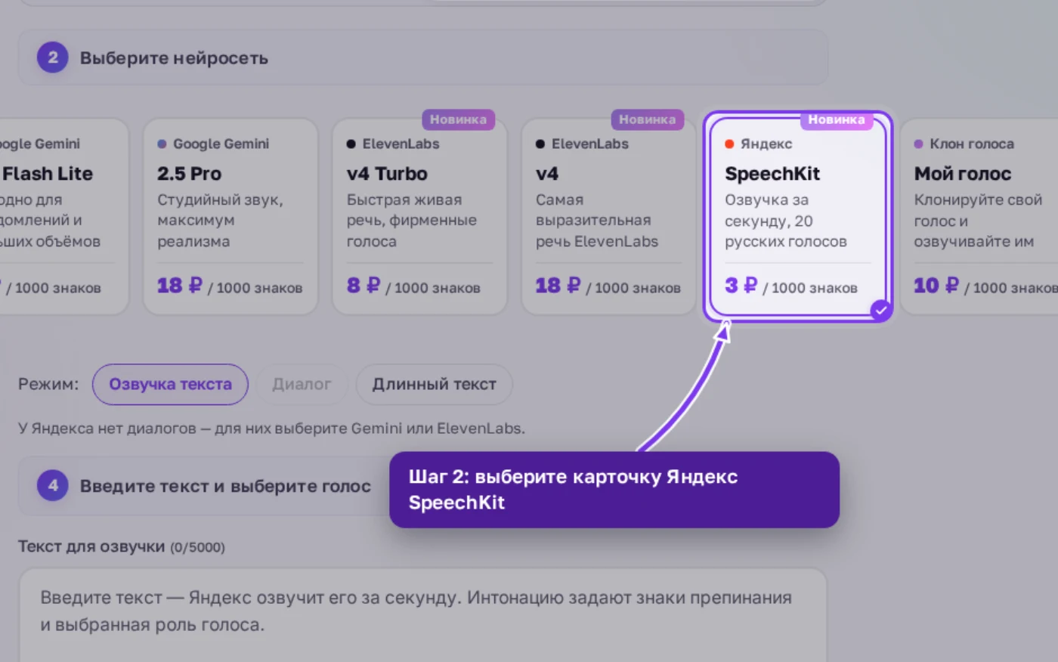The height and width of the screenshot is (662, 1058).
Task: Switch to the Озвучка текста mode
Action: 170,384
